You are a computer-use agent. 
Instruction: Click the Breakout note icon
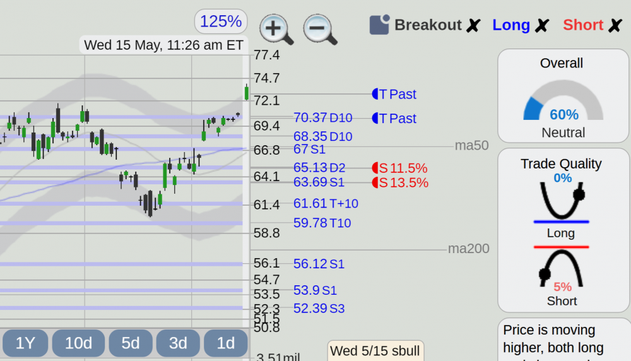379,25
